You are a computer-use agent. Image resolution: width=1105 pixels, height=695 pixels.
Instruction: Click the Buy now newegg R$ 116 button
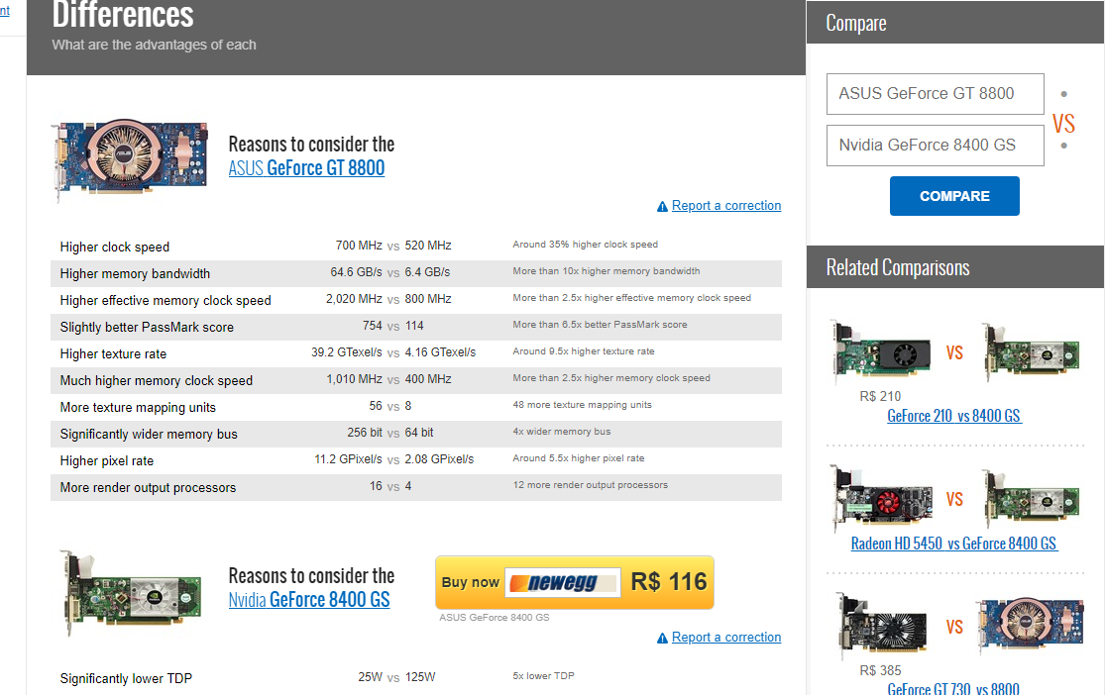(x=575, y=582)
